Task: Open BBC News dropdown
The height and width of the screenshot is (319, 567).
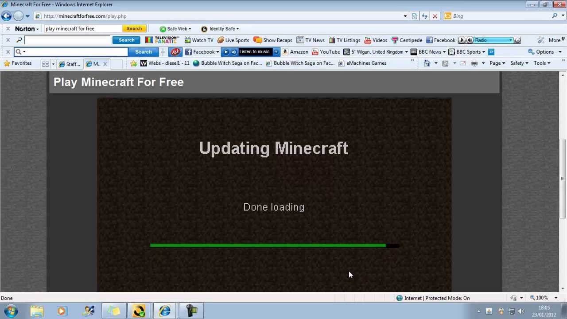Action: click(x=428, y=52)
